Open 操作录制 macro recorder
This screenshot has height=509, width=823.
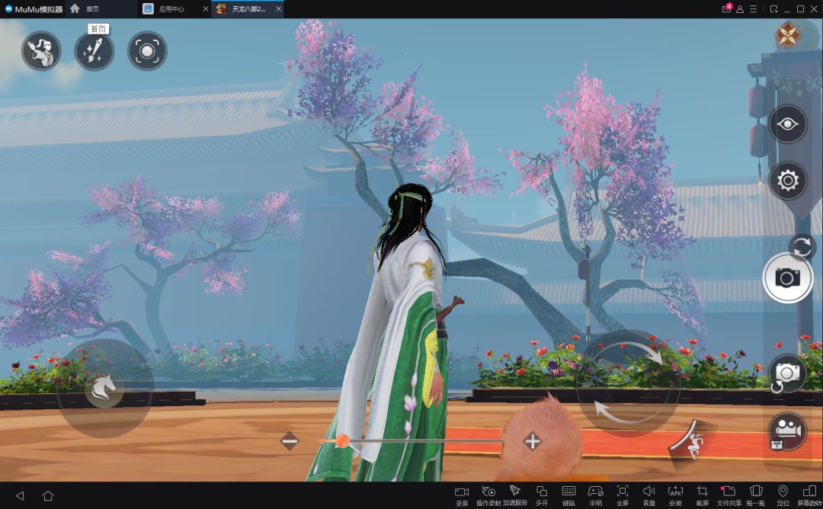pyautogui.click(x=488, y=495)
